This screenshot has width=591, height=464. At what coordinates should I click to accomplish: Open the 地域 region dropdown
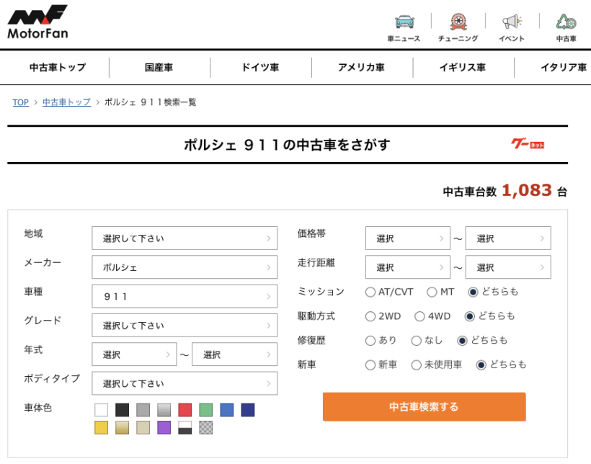point(184,238)
